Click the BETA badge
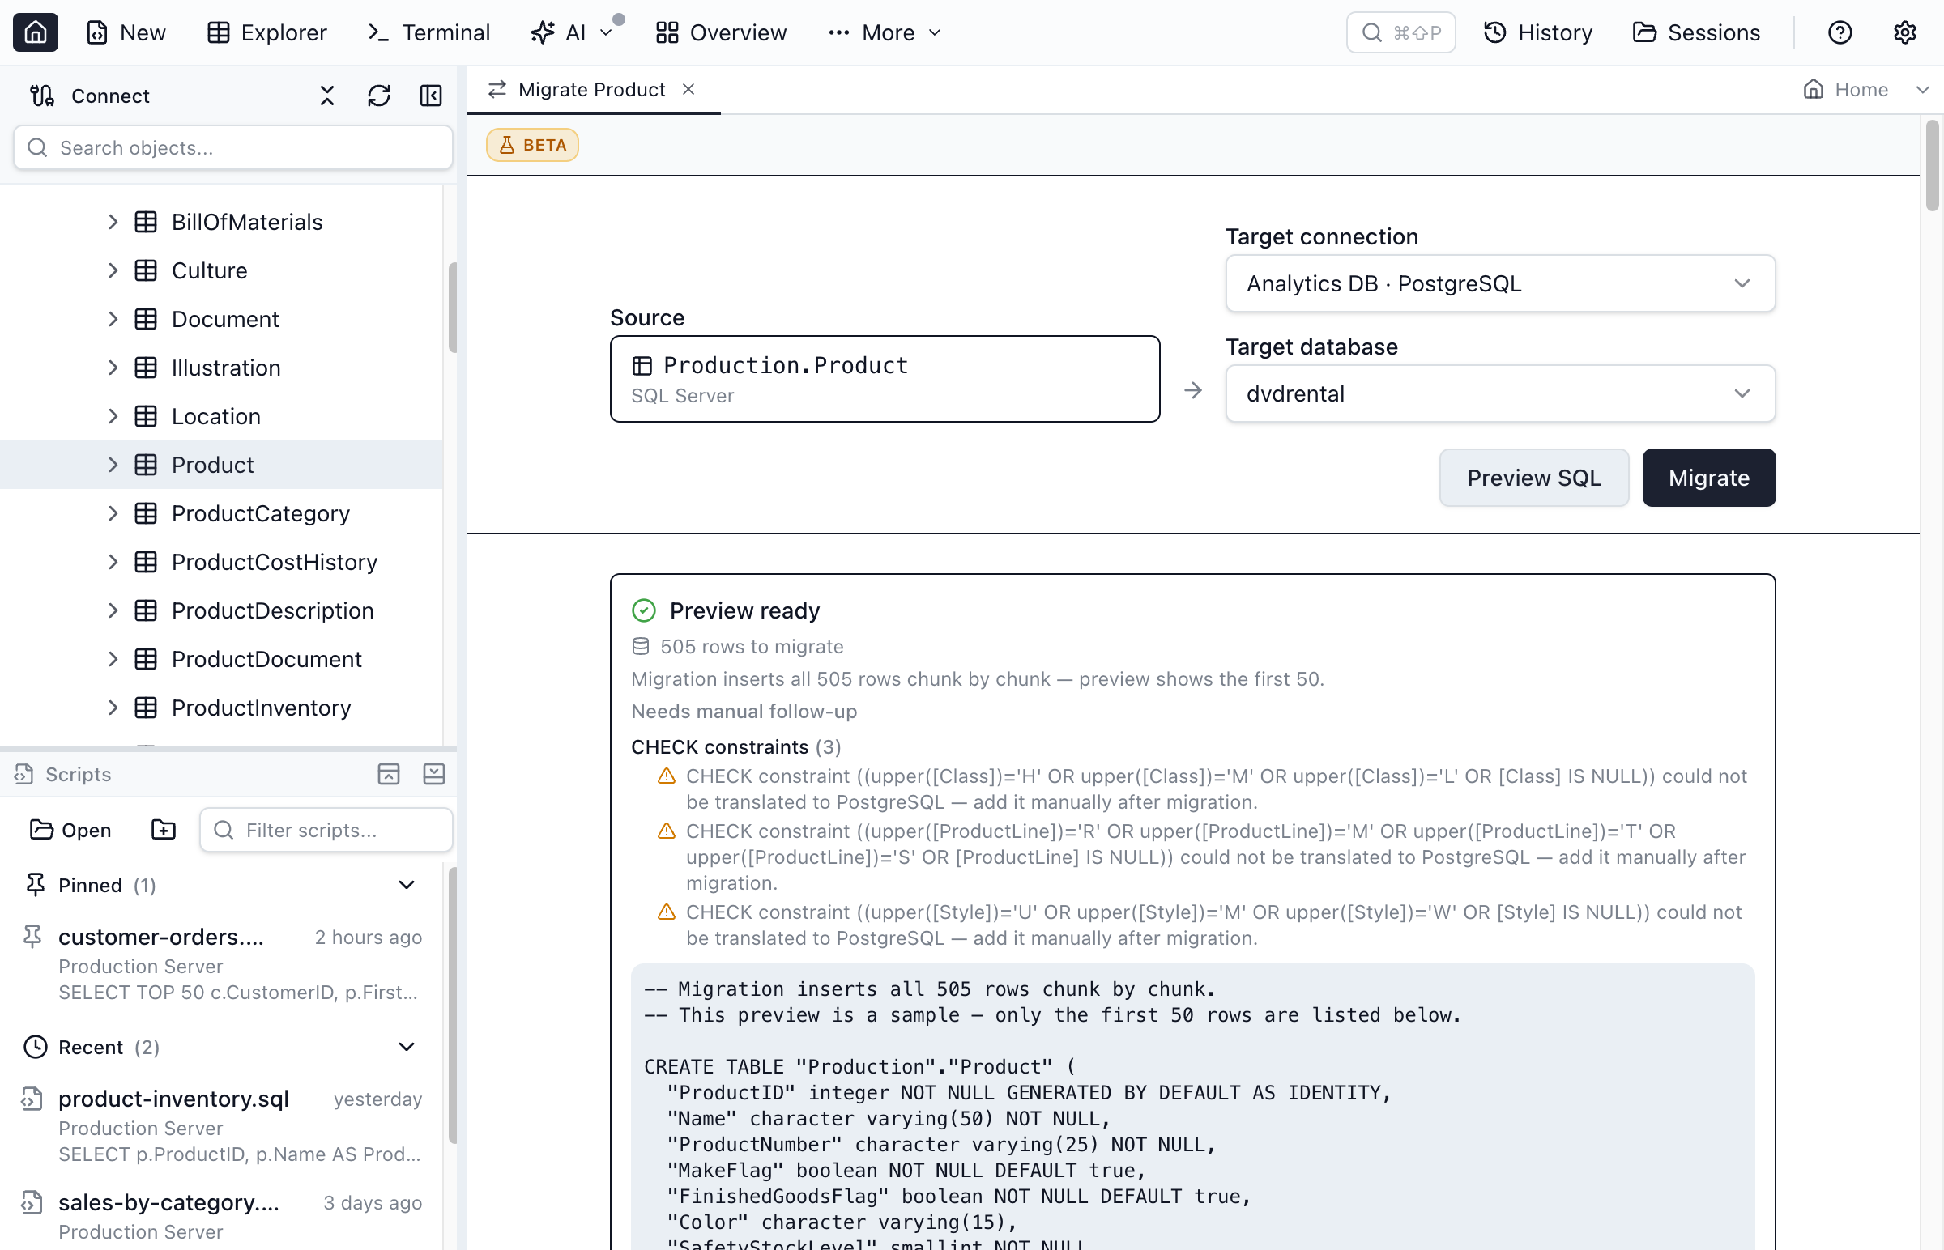This screenshot has width=1944, height=1250. coord(532,145)
